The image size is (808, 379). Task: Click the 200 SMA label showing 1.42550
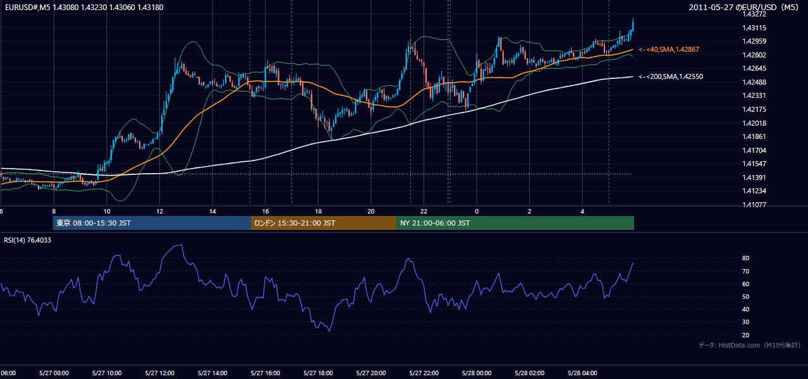click(x=671, y=76)
